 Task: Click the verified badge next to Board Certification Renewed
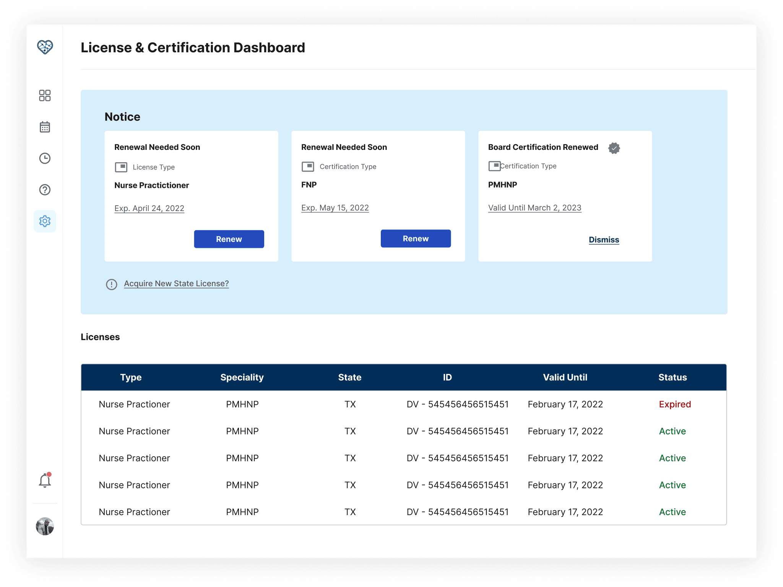tap(614, 148)
